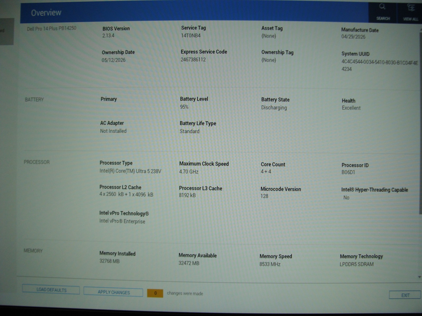Click the Primary battery label

[108, 99]
